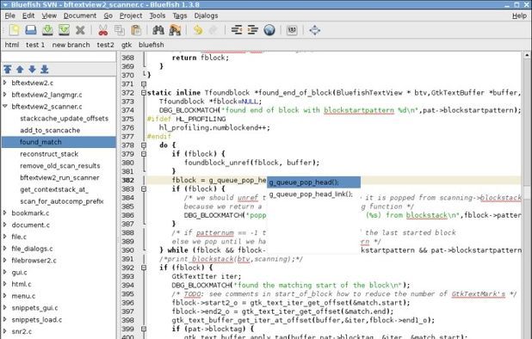
Task: Open Find with the binoculars icon
Action: click(158, 30)
